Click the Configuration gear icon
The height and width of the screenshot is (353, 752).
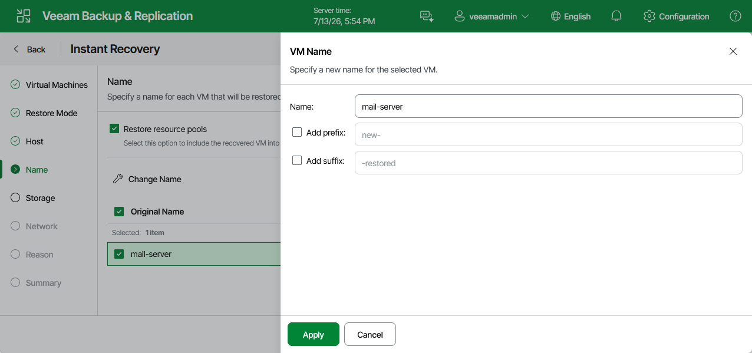(x=649, y=17)
